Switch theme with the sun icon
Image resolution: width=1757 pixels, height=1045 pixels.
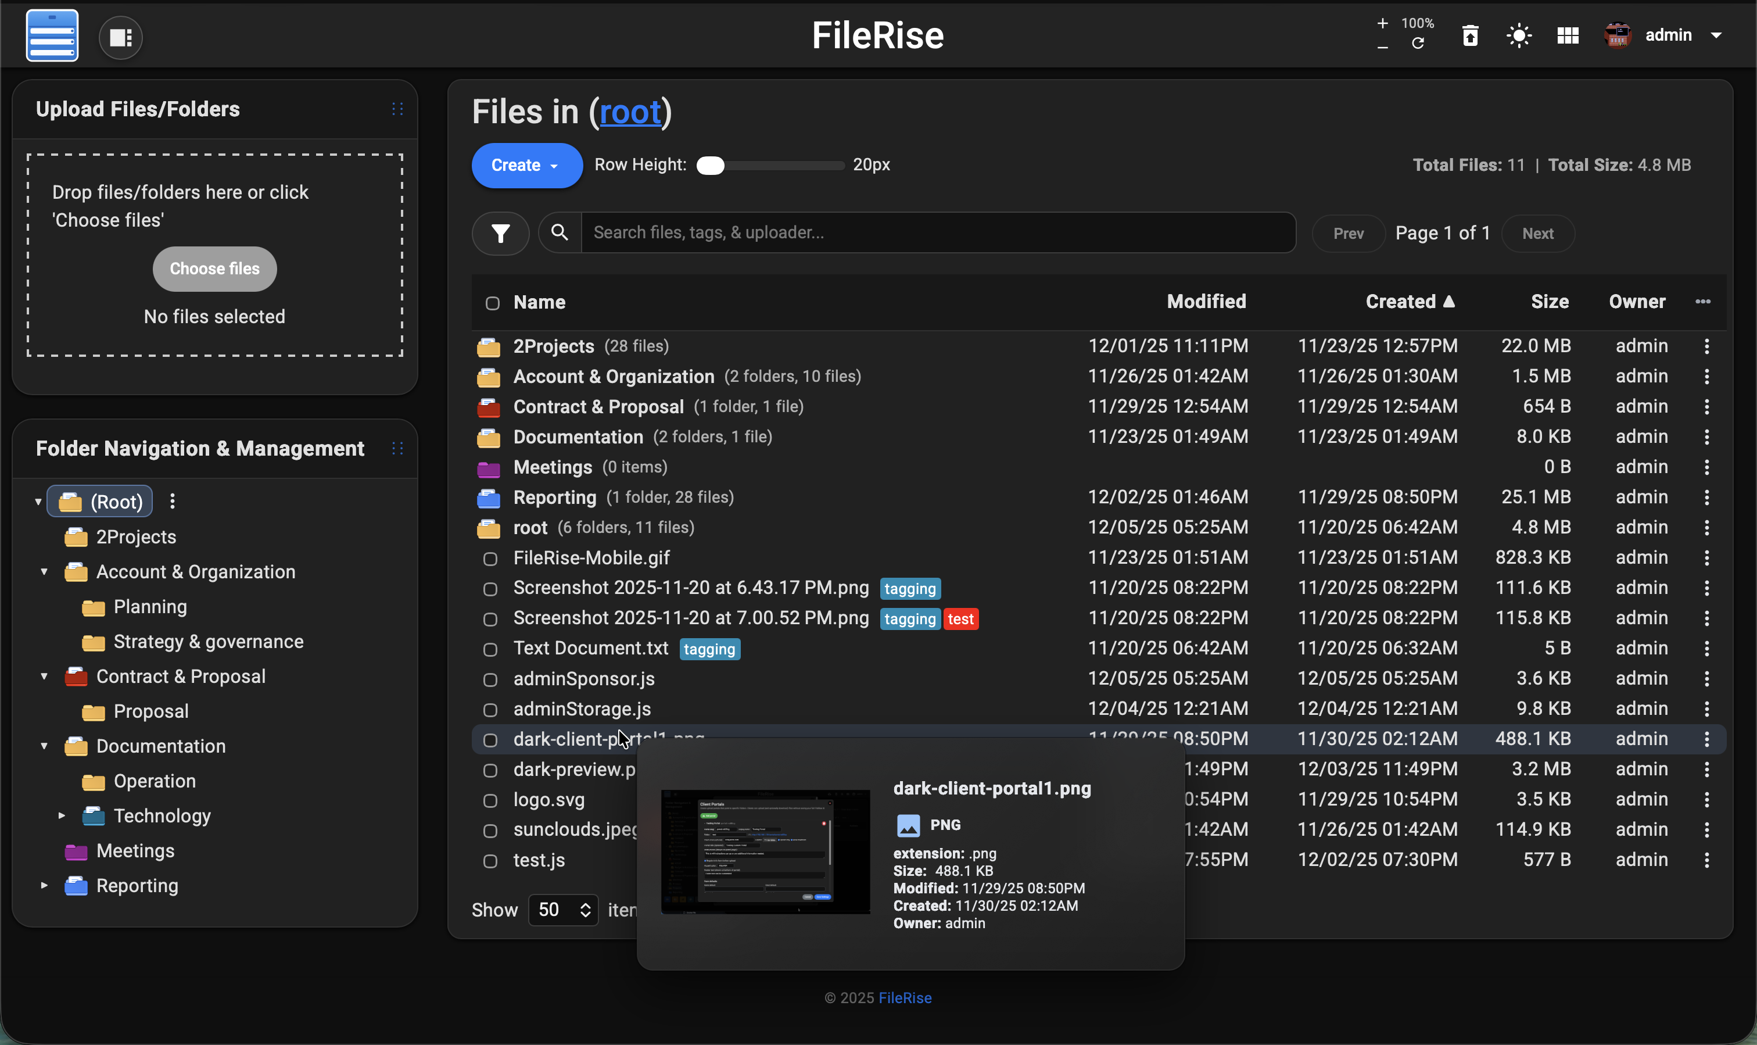(1518, 35)
